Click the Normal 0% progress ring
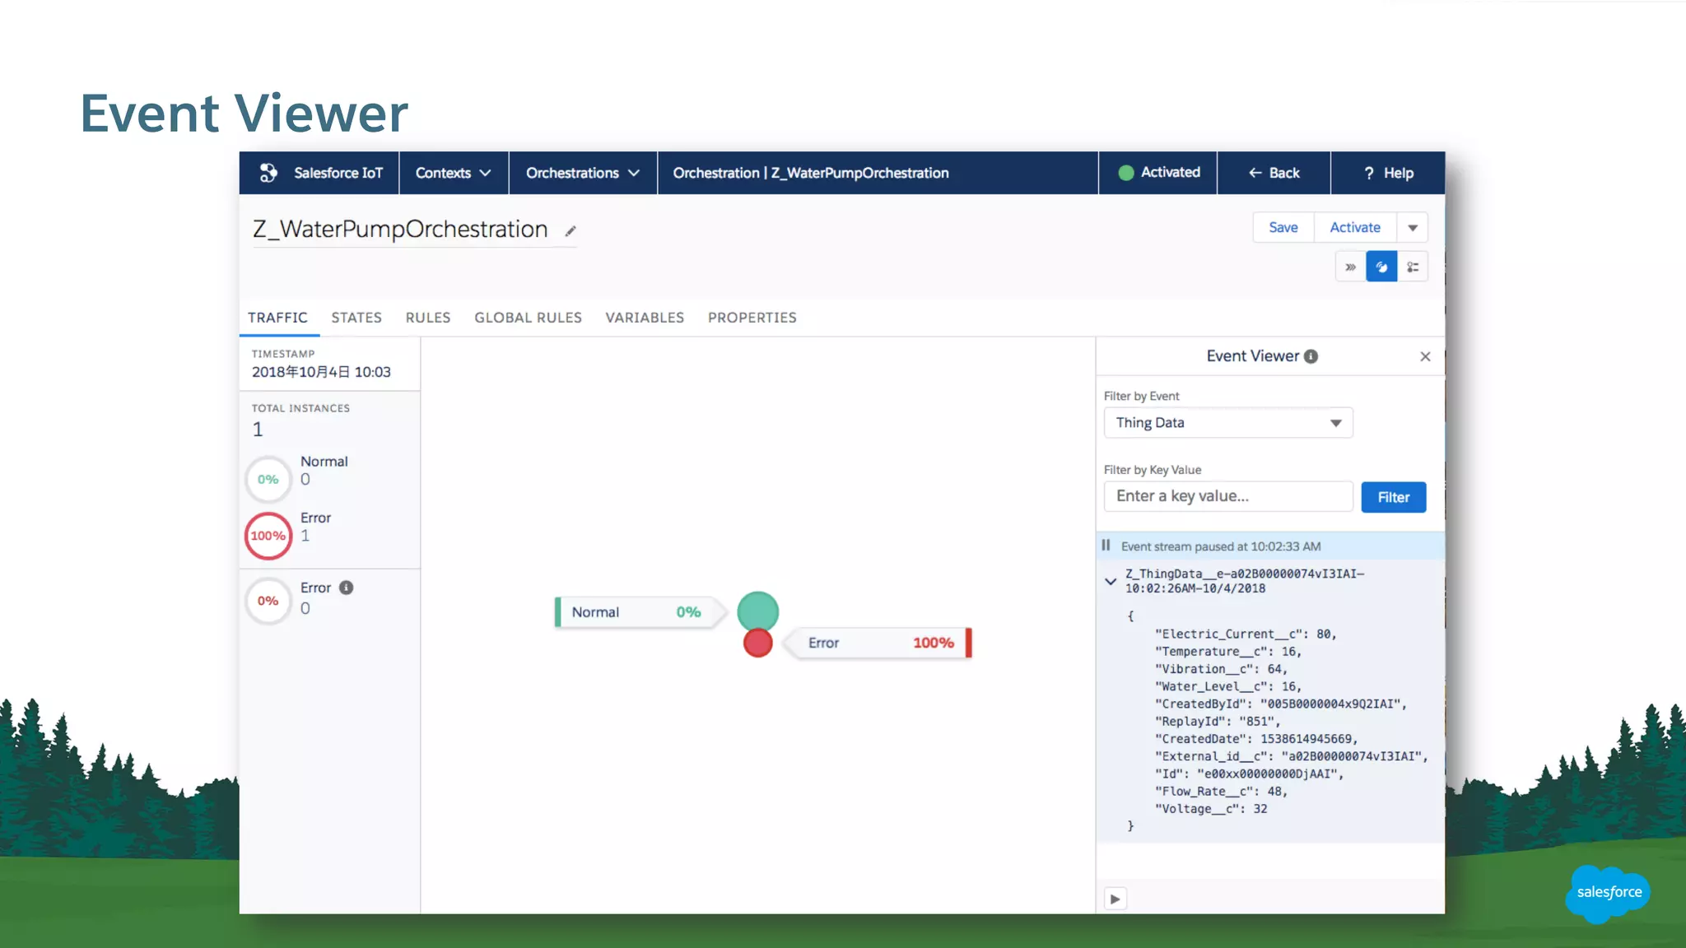 (x=268, y=479)
